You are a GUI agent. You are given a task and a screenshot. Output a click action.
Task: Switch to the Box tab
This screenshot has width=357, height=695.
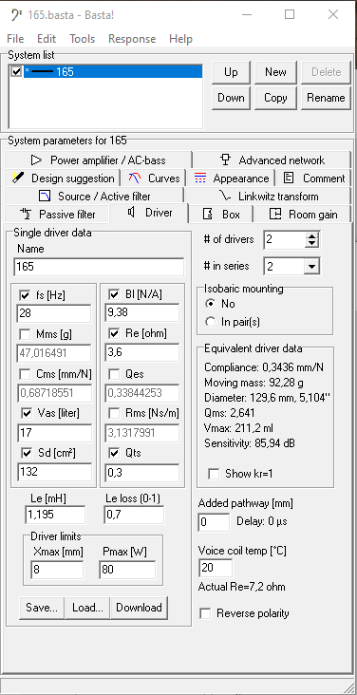[x=221, y=215]
